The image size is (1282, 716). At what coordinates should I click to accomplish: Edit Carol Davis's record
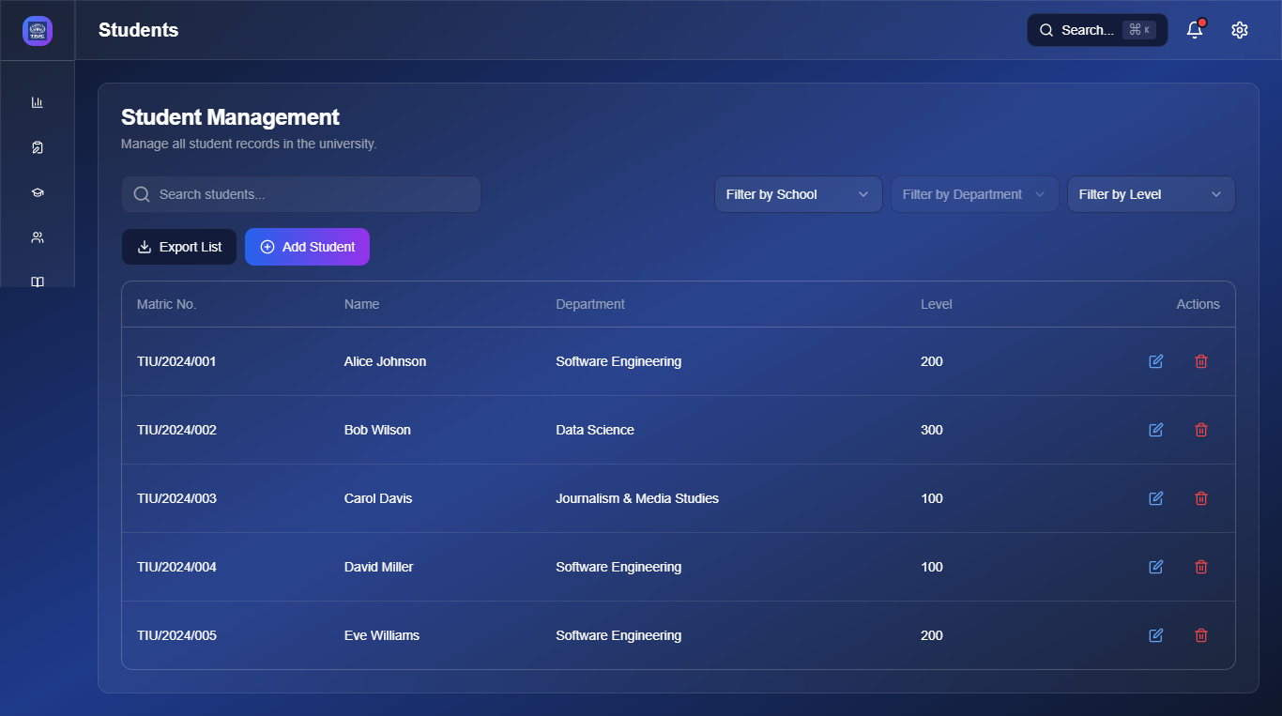(x=1156, y=498)
